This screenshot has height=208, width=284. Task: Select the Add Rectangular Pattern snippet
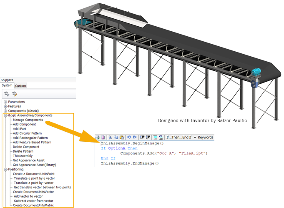click(30, 138)
